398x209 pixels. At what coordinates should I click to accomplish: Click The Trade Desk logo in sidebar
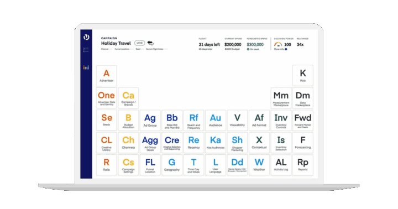point(86,37)
